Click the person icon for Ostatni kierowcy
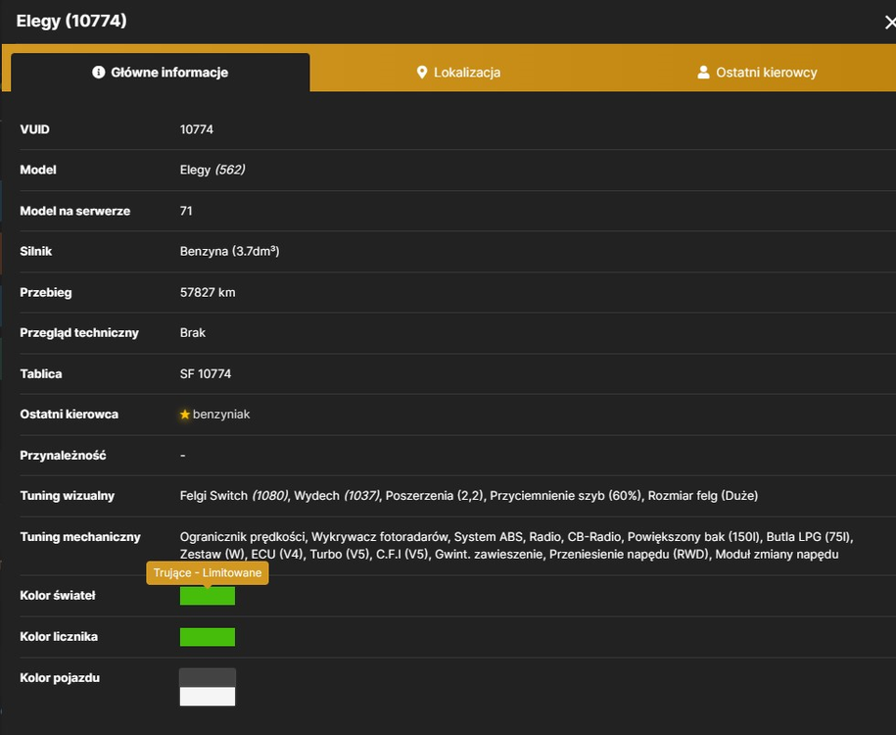This screenshot has height=735, width=896. pos(703,73)
